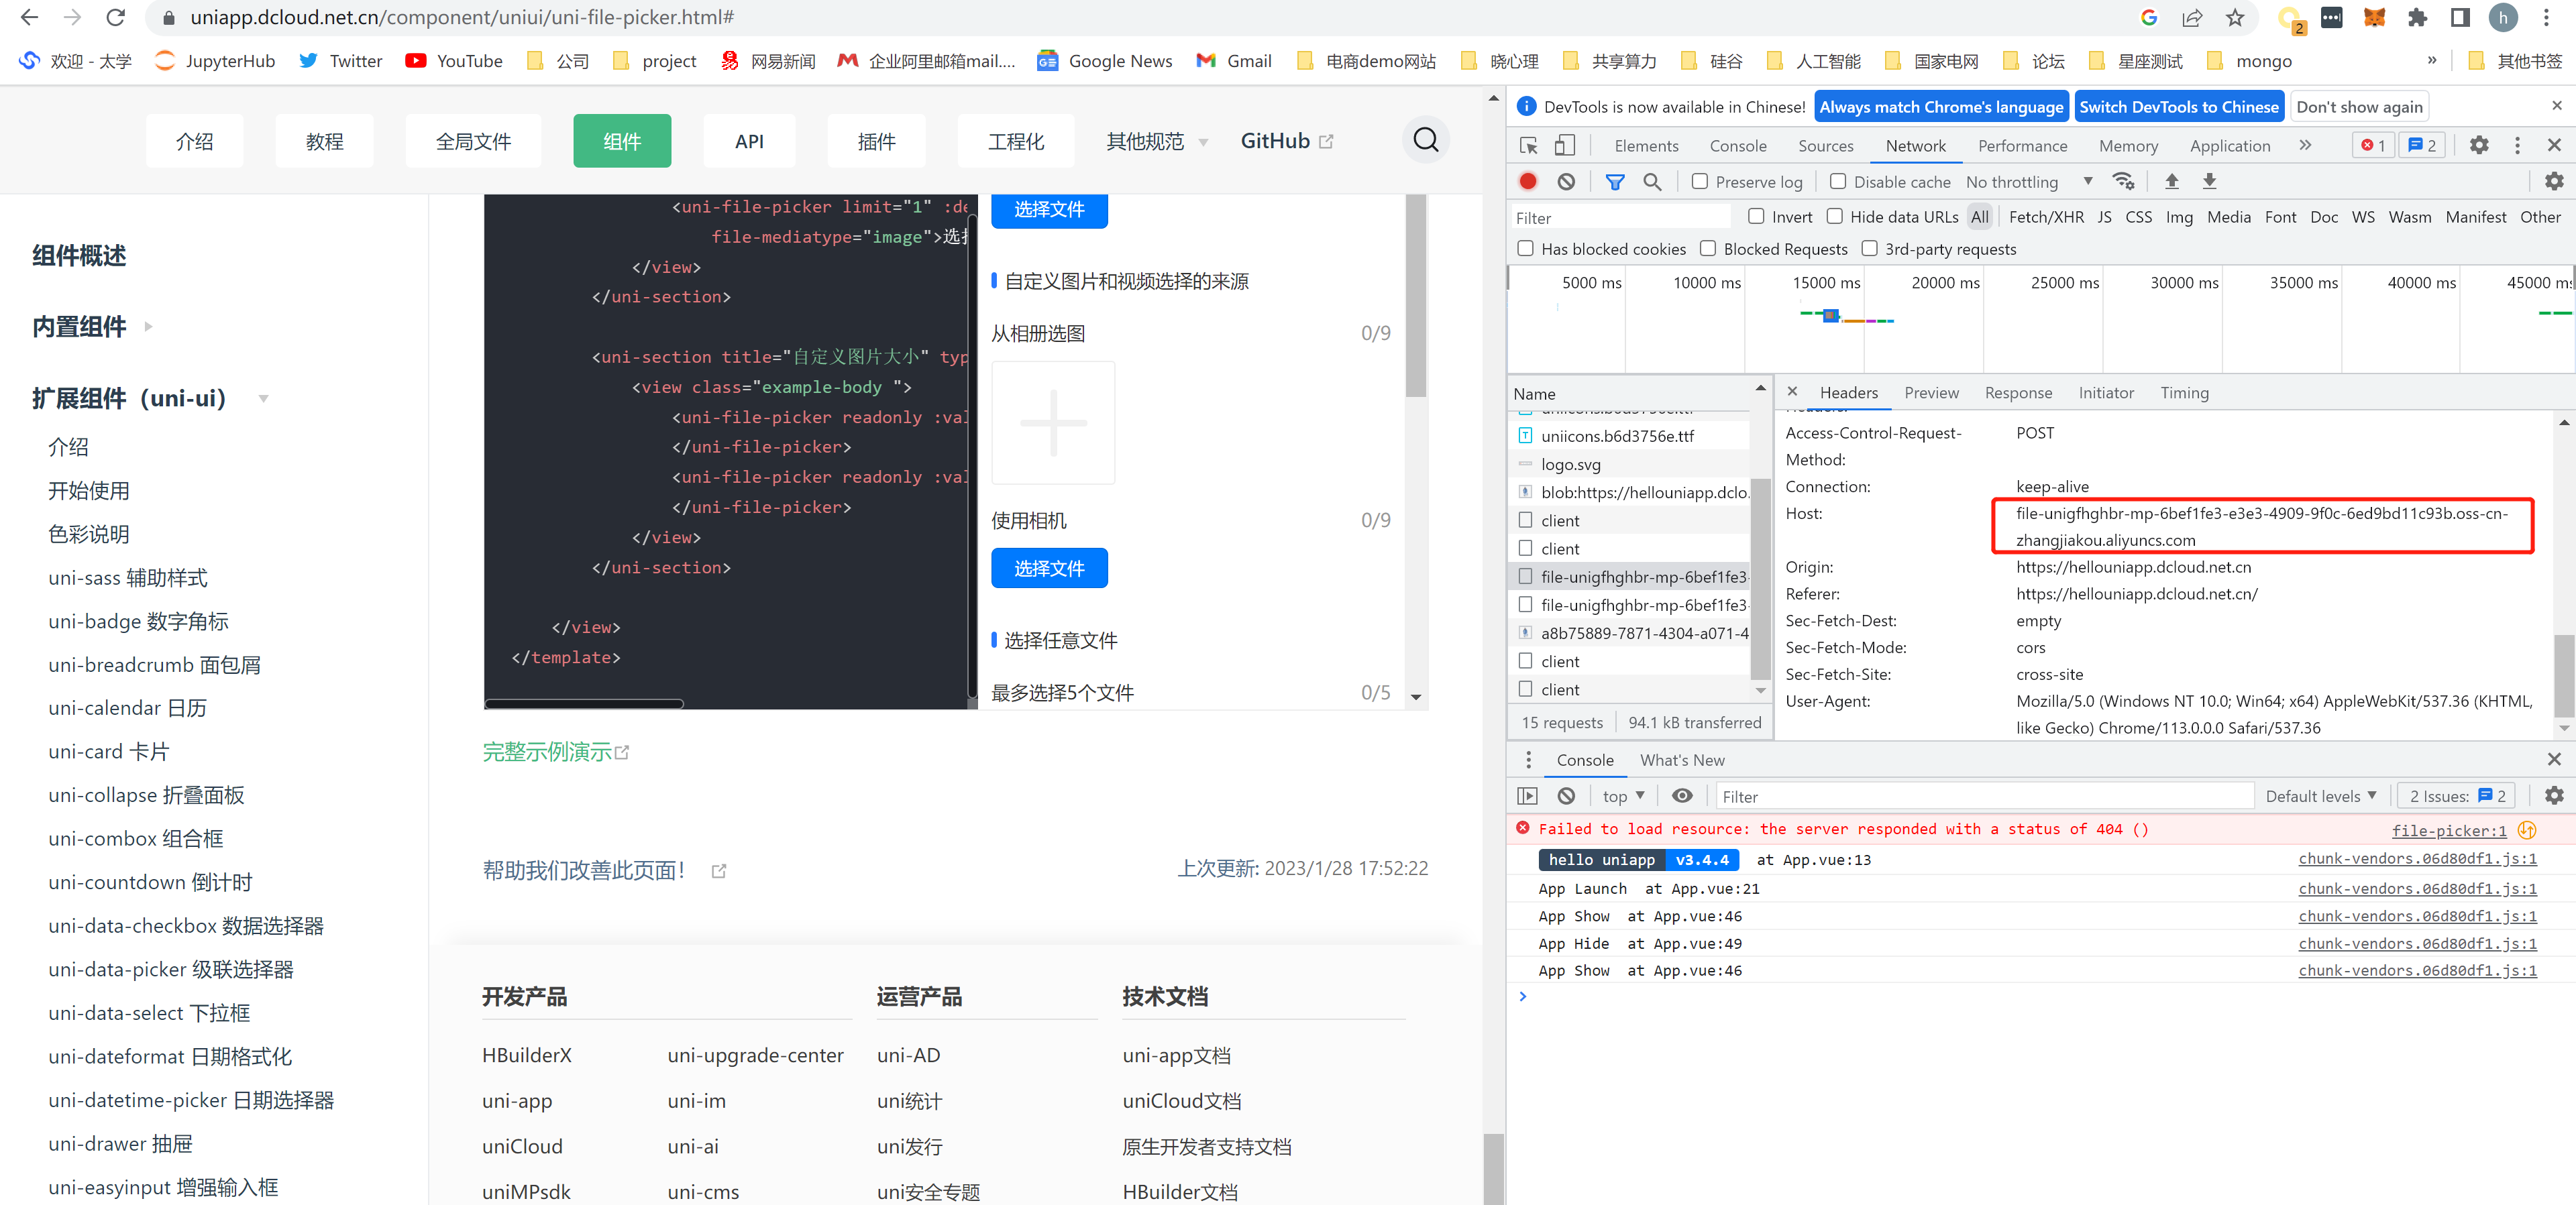Open the network search magnifier
This screenshot has width=2576, height=1205.
click(x=1652, y=181)
